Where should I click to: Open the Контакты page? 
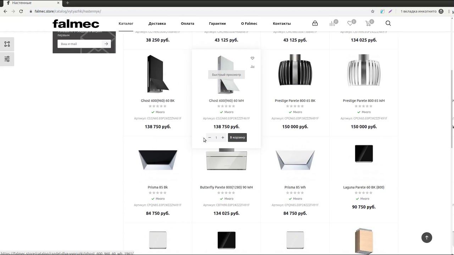282,23
